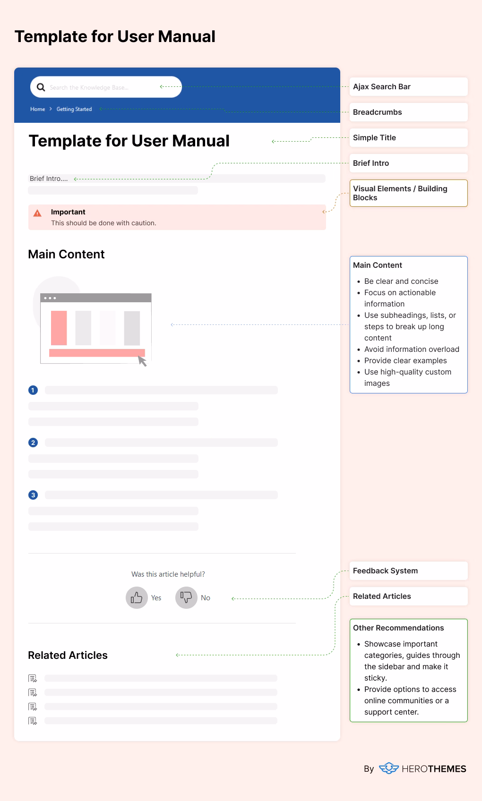Go to the Home breadcrumb
The height and width of the screenshot is (801, 482).
pos(38,109)
